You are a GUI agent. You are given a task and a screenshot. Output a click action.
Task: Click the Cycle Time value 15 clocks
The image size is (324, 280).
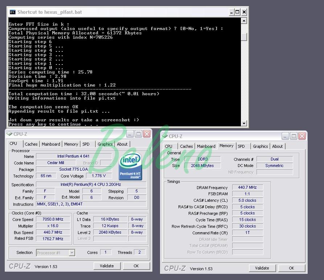coord(247,220)
